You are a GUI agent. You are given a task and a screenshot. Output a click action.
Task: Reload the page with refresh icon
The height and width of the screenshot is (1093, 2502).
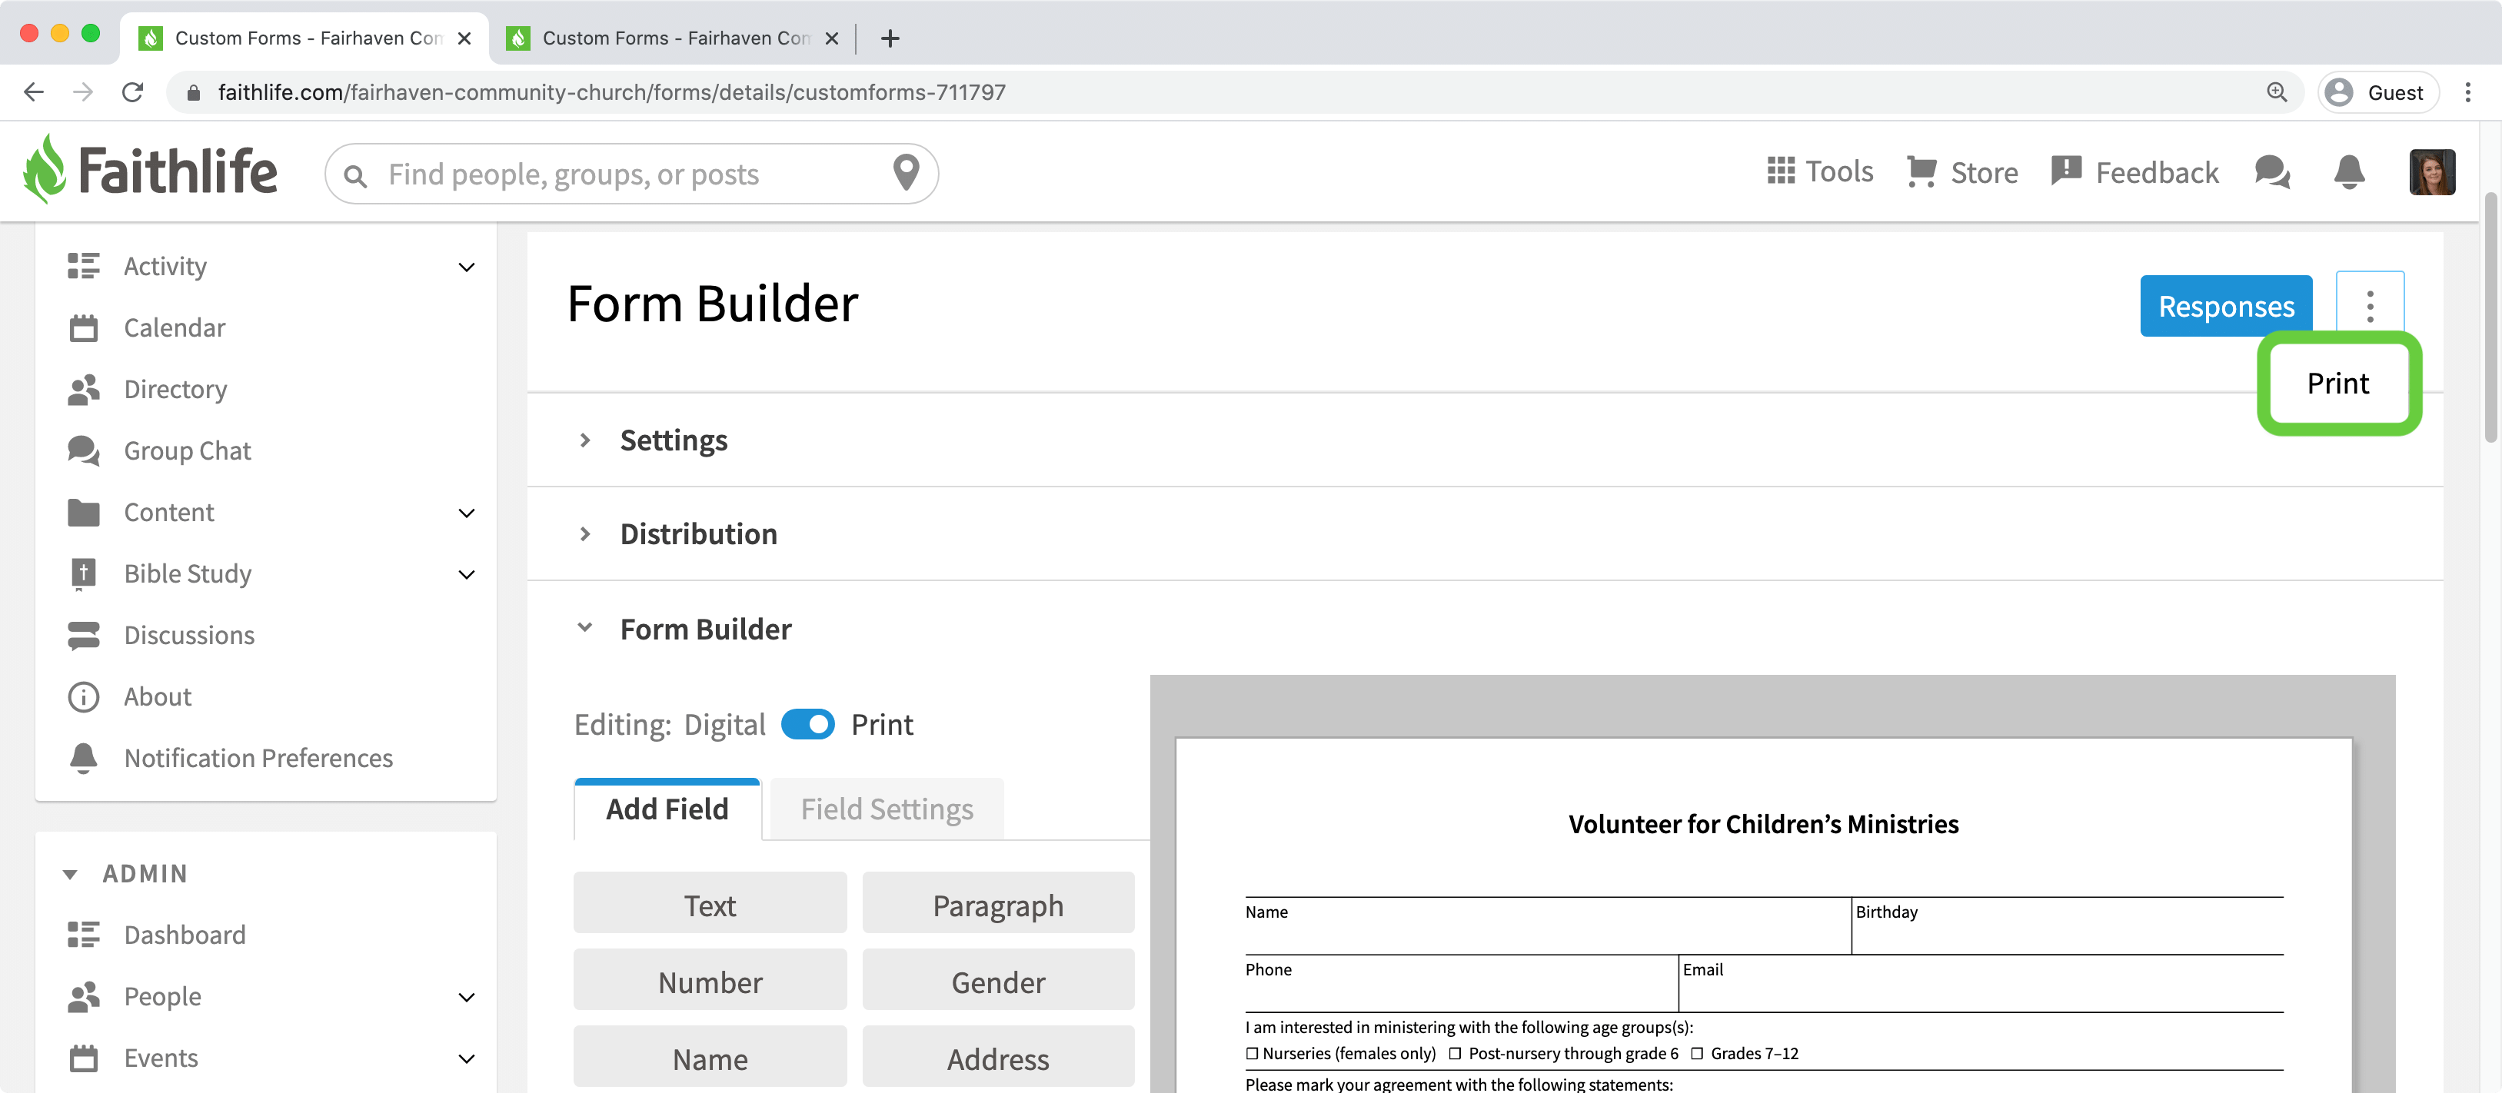coord(132,92)
